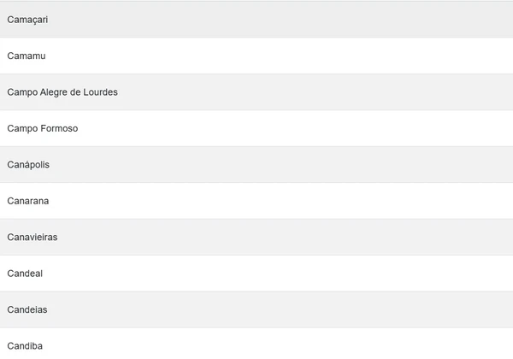Select the row directly below Canápolis

tap(28, 201)
